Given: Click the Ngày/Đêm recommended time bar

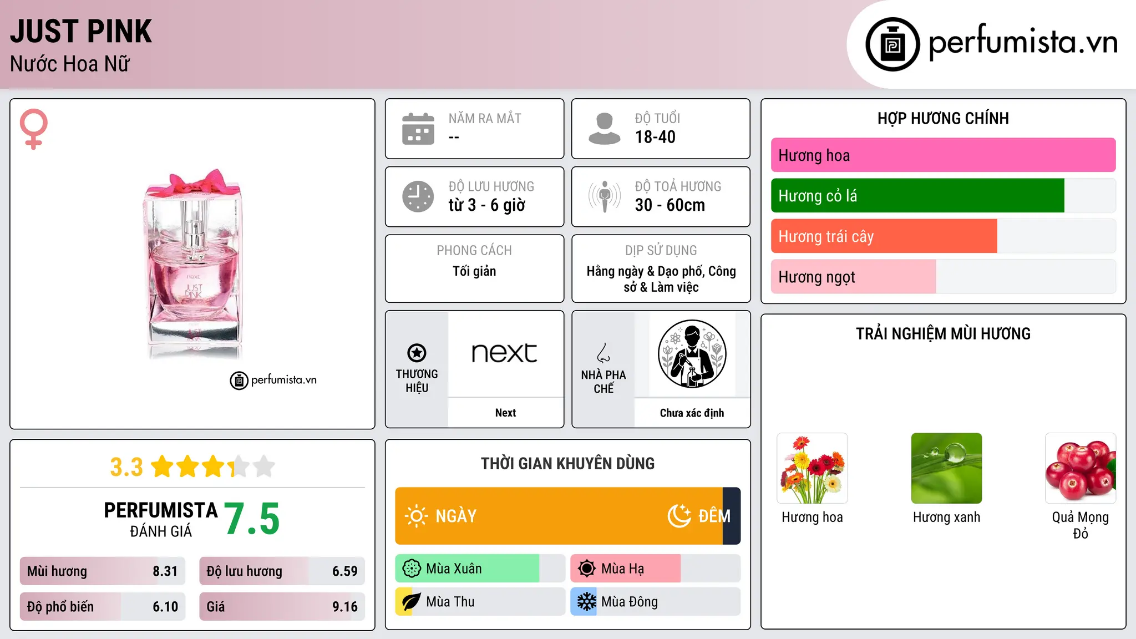Looking at the screenshot, I should tap(567, 516).
